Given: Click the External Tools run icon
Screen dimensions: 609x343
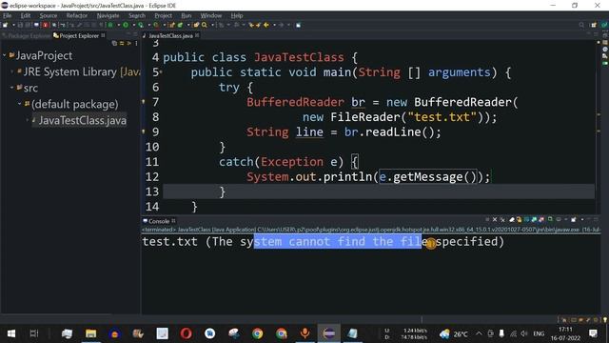Looking at the screenshot, I should [156, 25].
